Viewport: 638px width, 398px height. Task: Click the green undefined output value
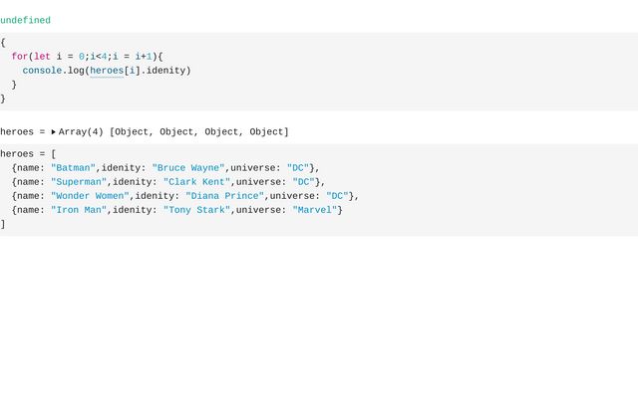(25, 20)
